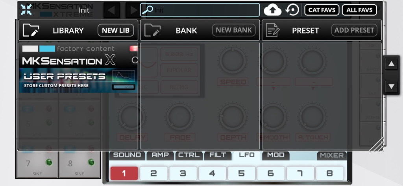Click the PRESET column heading

pos(305,31)
